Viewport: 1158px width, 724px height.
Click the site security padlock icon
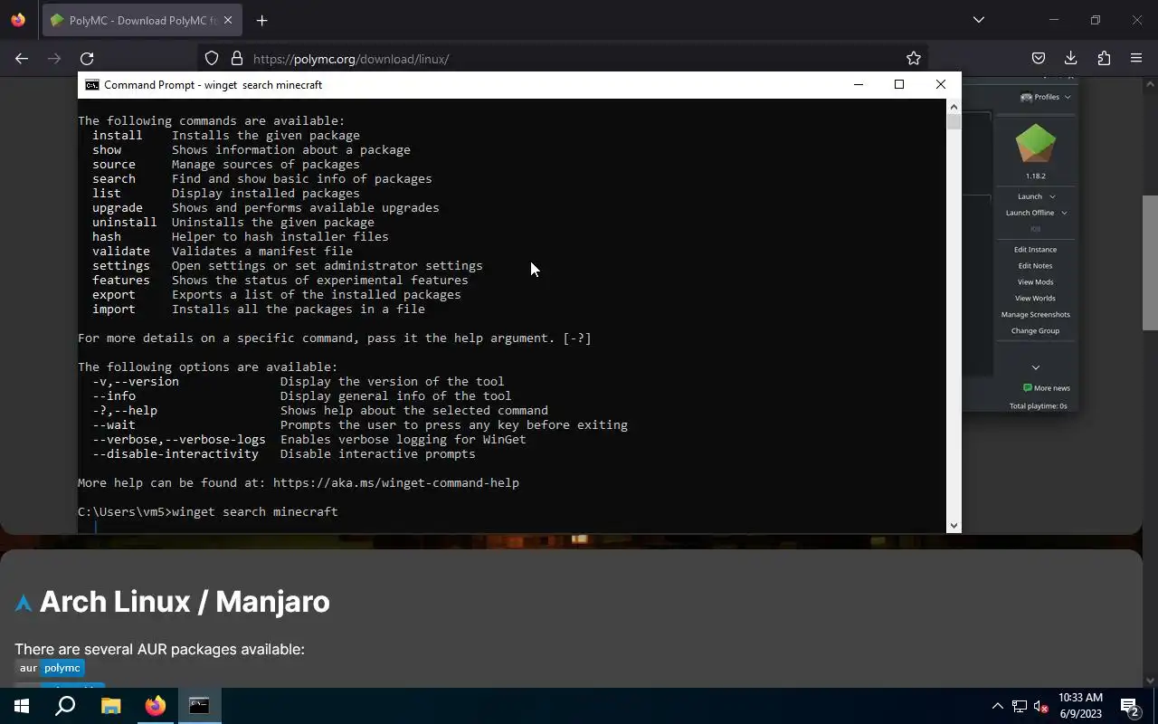click(237, 59)
